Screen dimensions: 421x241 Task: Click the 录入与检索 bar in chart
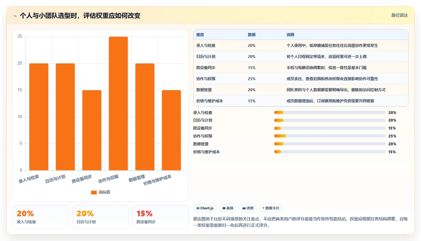[x=39, y=117]
